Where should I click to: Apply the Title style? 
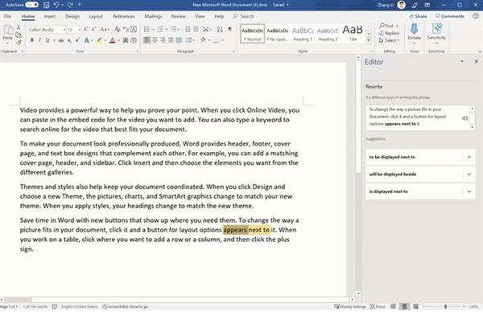[x=353, y=34]
